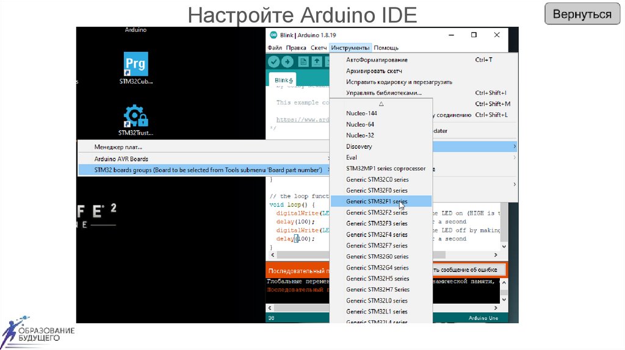Close the Arduino IDE window
The image size is (625, 350).
pos(497,35)
